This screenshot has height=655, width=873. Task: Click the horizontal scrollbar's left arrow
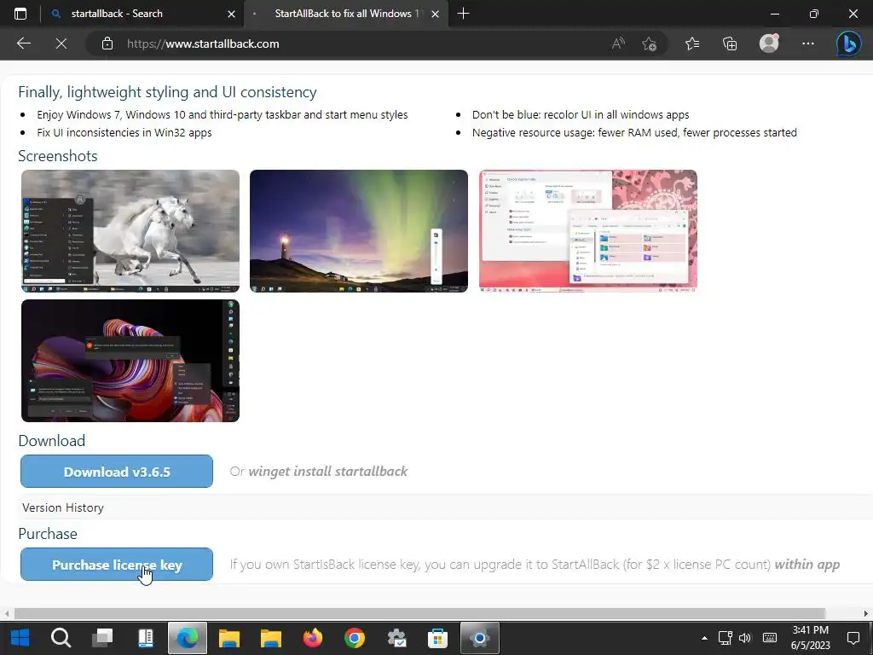click(x=7, y=614)
